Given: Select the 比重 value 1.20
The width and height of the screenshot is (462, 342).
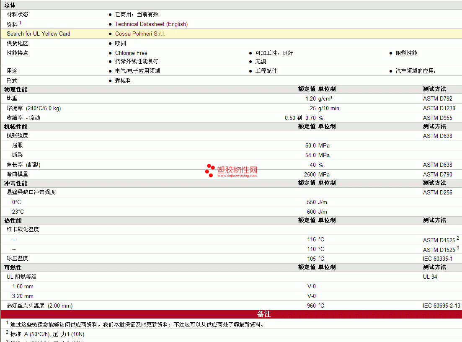Looking at the screenshot, I should point(310,99).
